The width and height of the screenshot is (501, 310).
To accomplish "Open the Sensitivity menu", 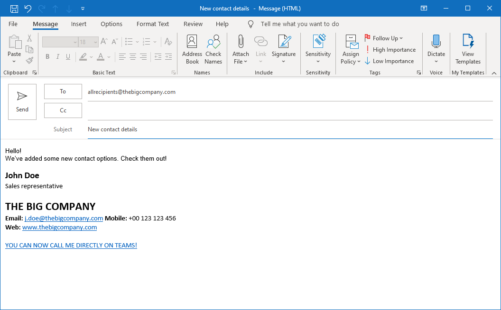I will pyautogui.click(x=318, y=49).
